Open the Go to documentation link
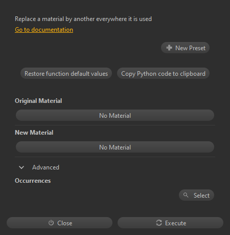 44,30
